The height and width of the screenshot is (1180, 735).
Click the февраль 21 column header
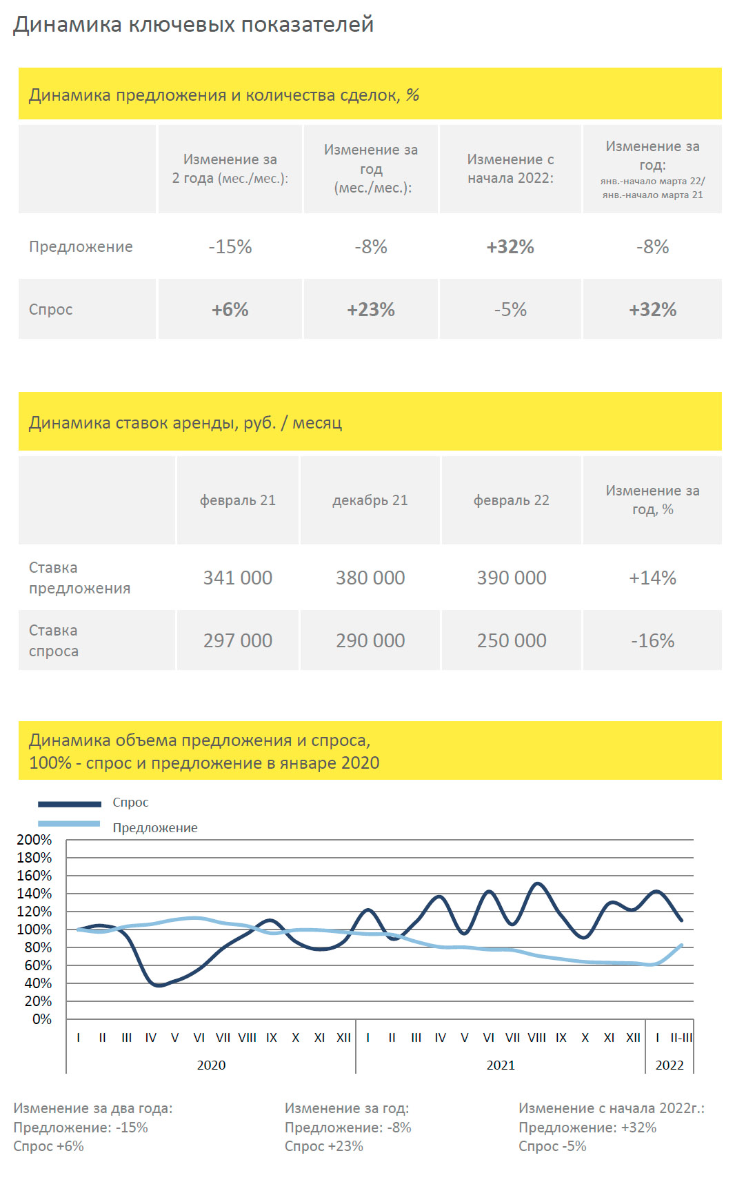click(x=237, y=500)
